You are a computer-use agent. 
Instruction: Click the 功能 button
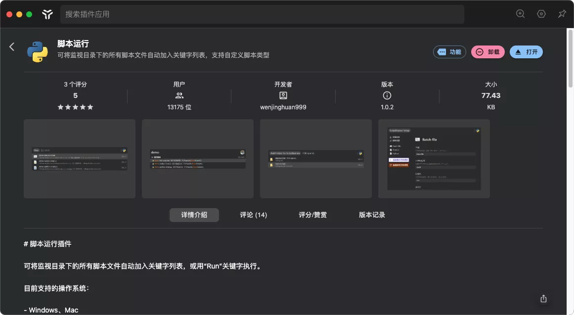tap(449, 52)
